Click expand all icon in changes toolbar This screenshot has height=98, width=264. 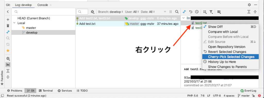tap(249, 12)
